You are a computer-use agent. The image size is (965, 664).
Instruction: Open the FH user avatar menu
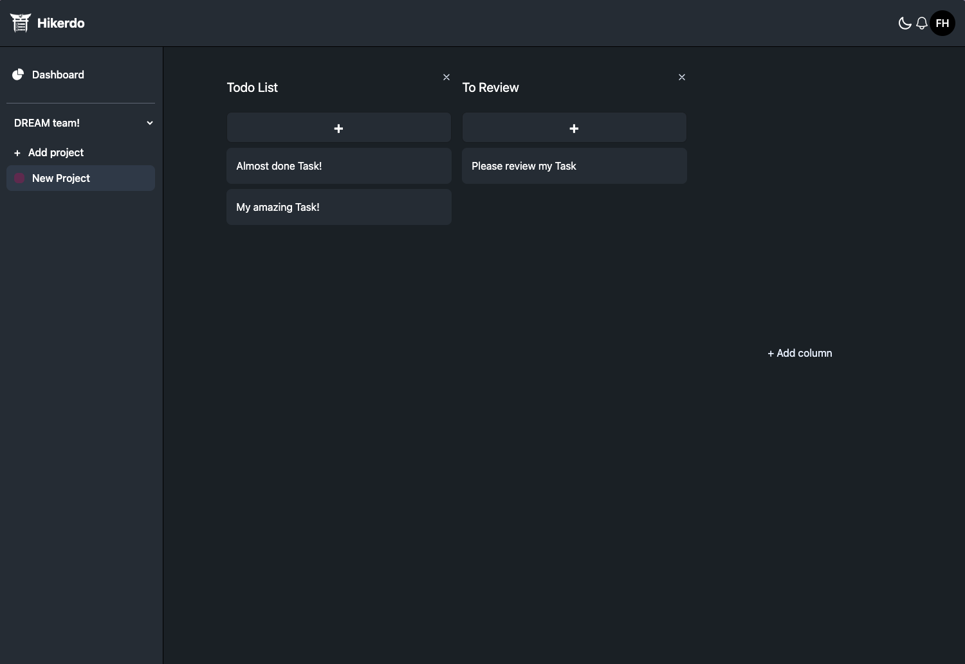[x=942, y=23]
